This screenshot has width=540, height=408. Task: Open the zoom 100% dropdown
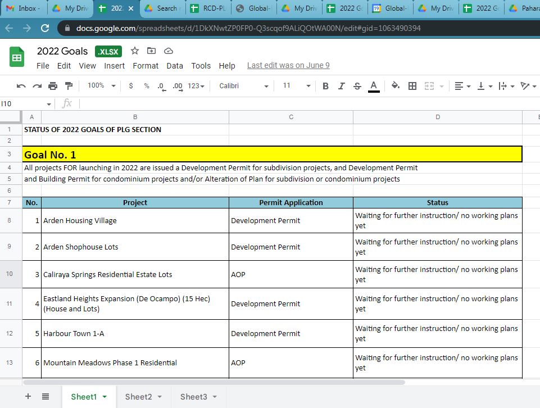point(102,86)
